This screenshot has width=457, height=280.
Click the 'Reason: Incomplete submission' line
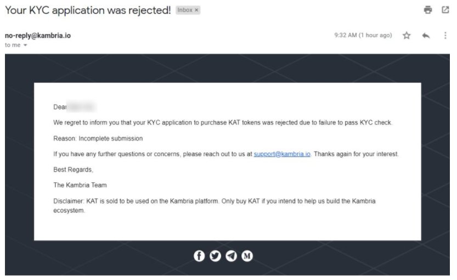pyautogui.click(x=98, y=138)
